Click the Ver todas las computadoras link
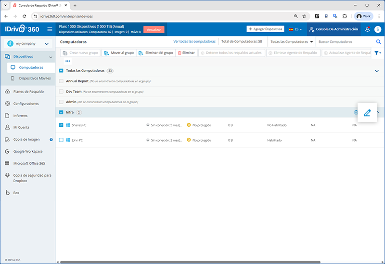Screen dimensions: 385x264 [194, 42]
